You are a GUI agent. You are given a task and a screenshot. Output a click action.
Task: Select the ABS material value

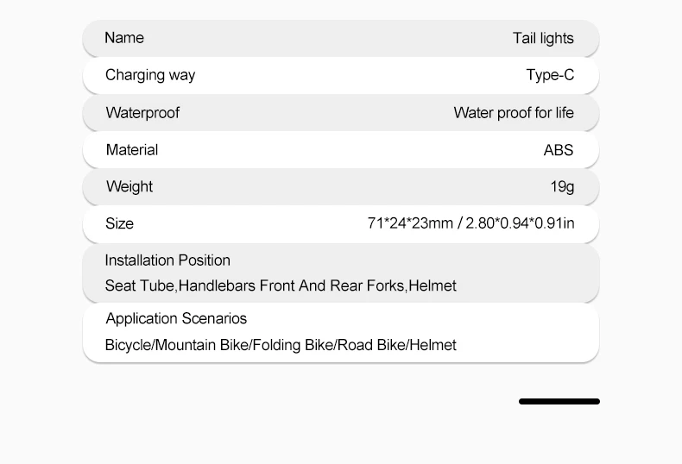[559, 150]
